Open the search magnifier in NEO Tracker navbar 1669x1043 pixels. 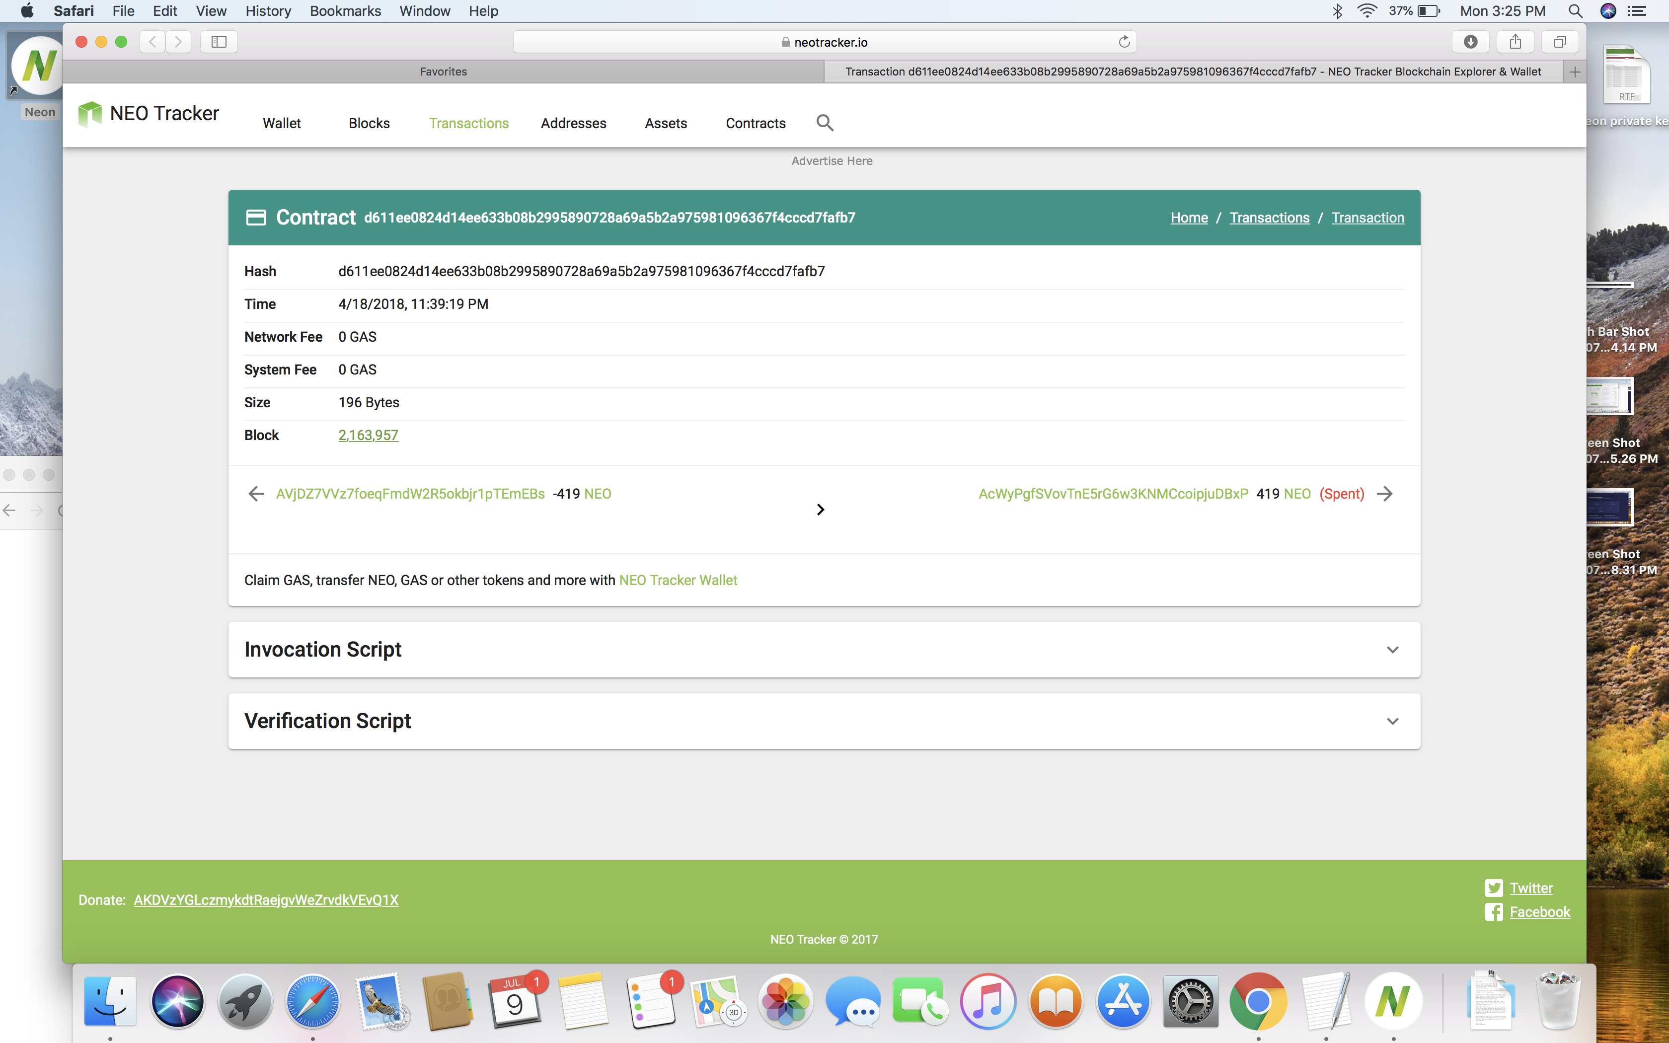click(x=825, y=123)
